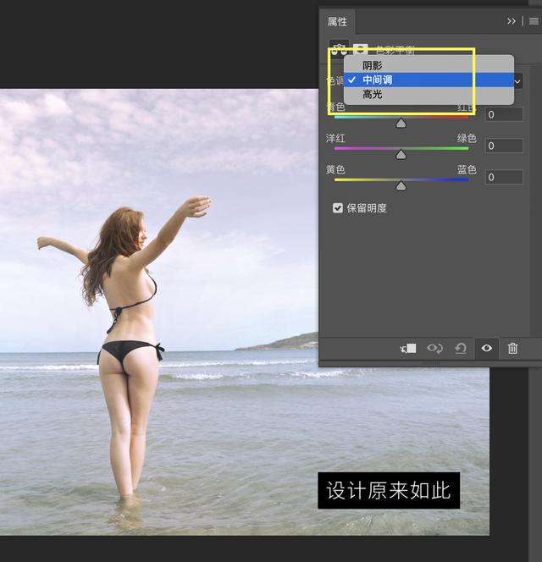Select 阴影 from the tone dropdown
The height and width of the screenshot is (562, 542).
point(372,65)
